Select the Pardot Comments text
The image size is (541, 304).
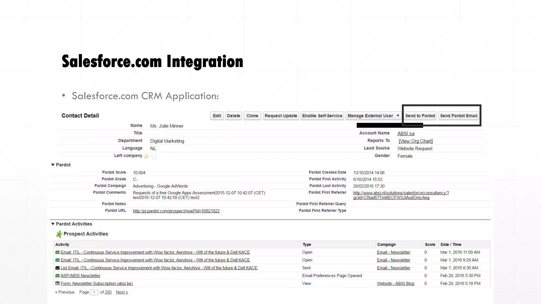pos(199,195)
